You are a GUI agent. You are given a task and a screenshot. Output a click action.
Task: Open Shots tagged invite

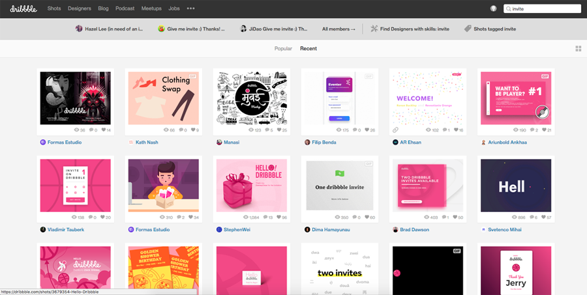490,29
